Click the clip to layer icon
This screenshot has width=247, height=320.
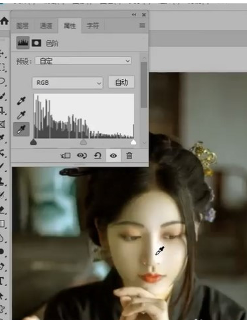66,155
